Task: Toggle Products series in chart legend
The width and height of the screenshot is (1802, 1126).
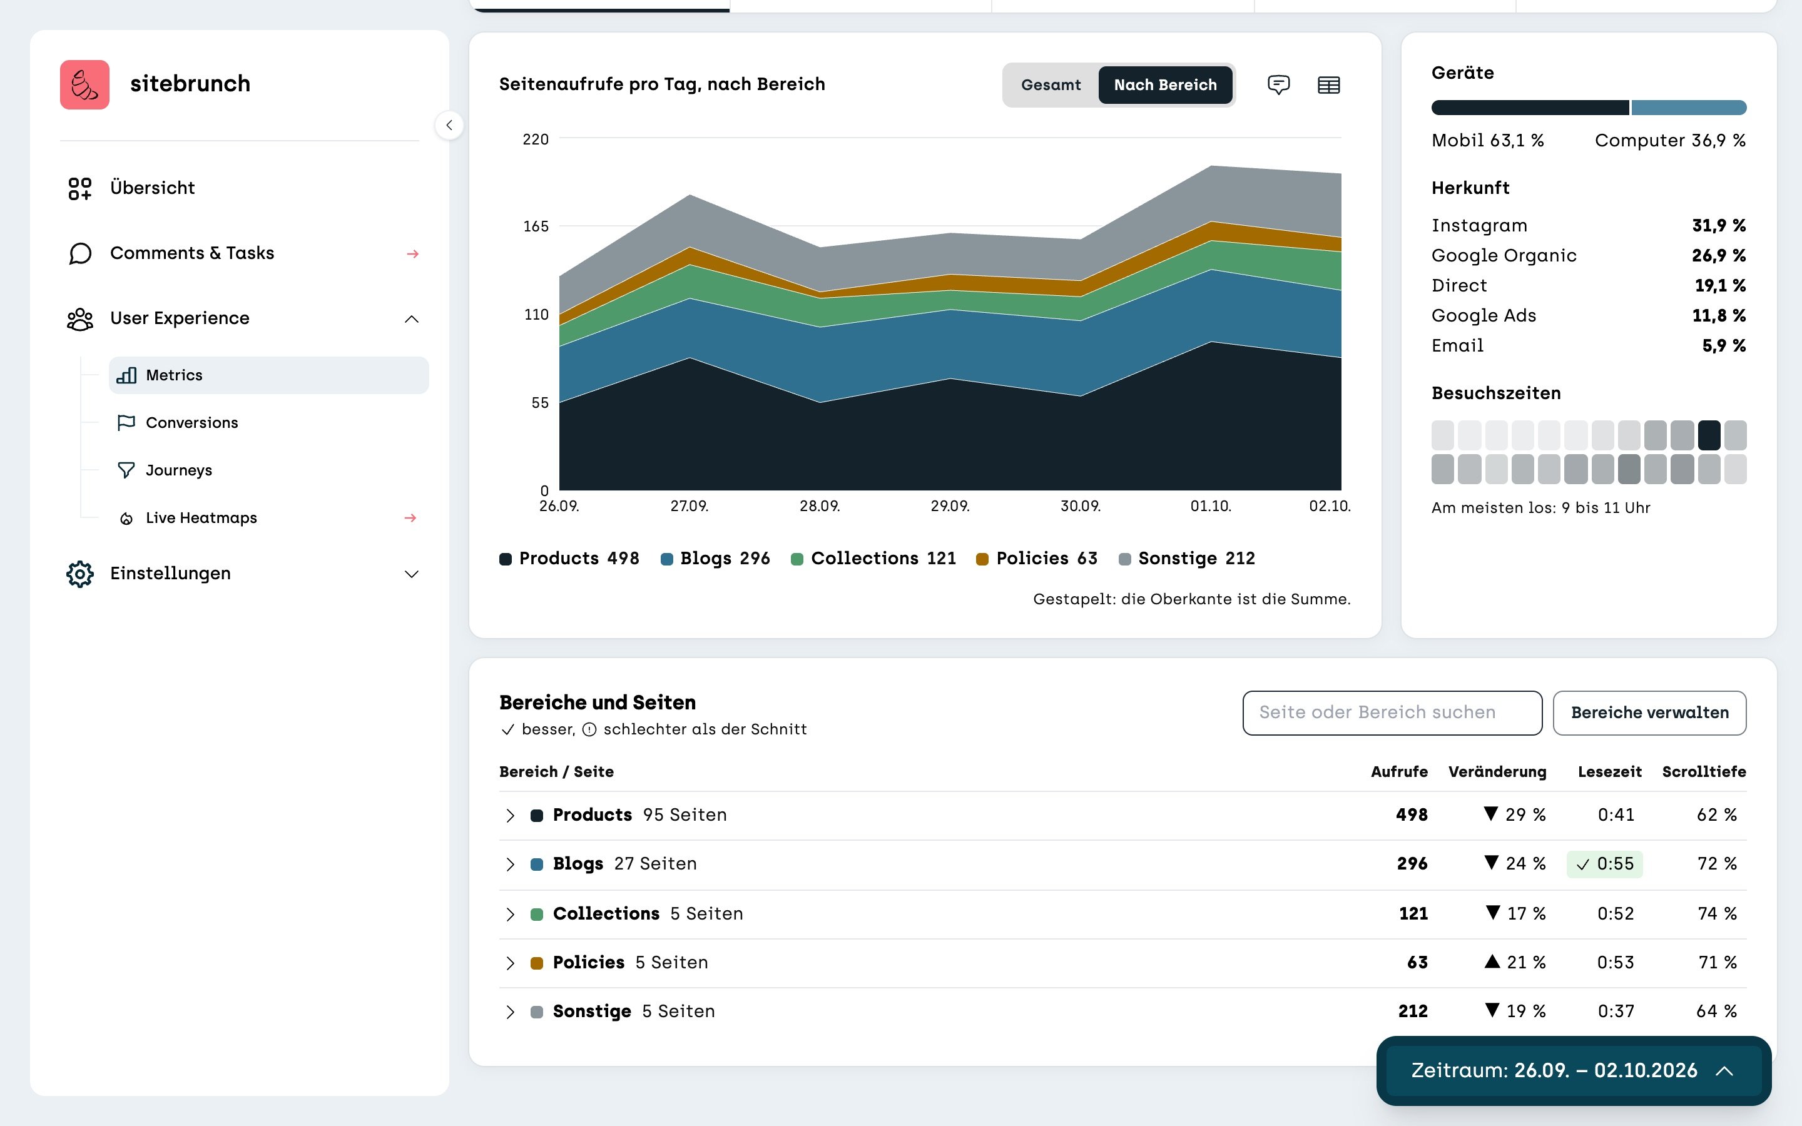Action: tap(569, 559)
